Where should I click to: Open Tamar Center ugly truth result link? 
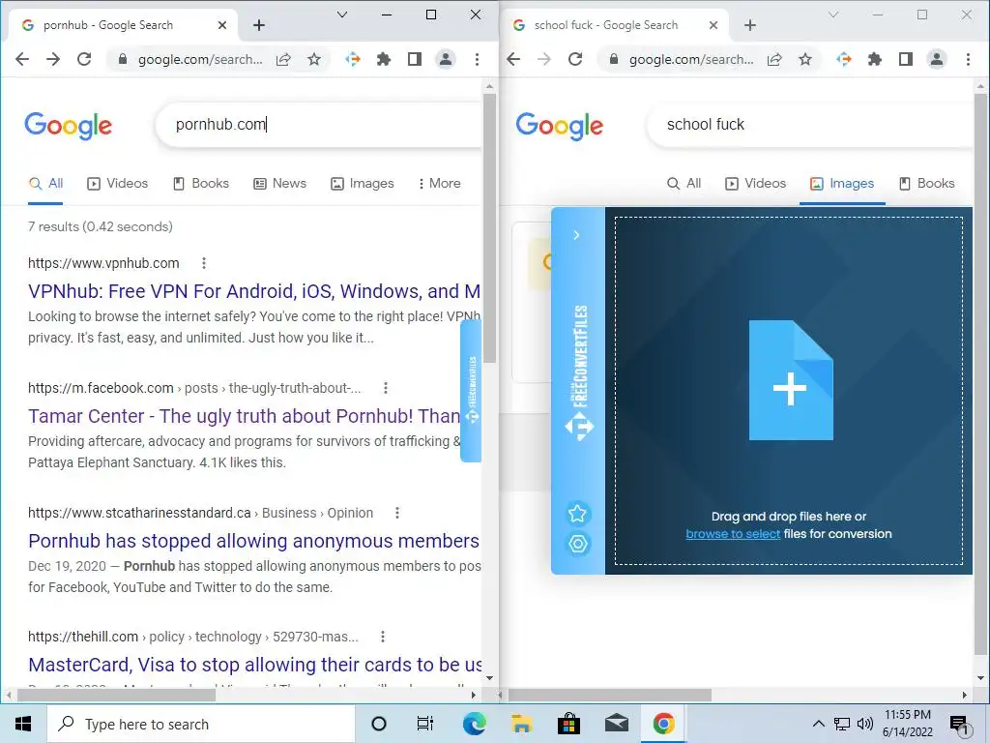point(244,416)
